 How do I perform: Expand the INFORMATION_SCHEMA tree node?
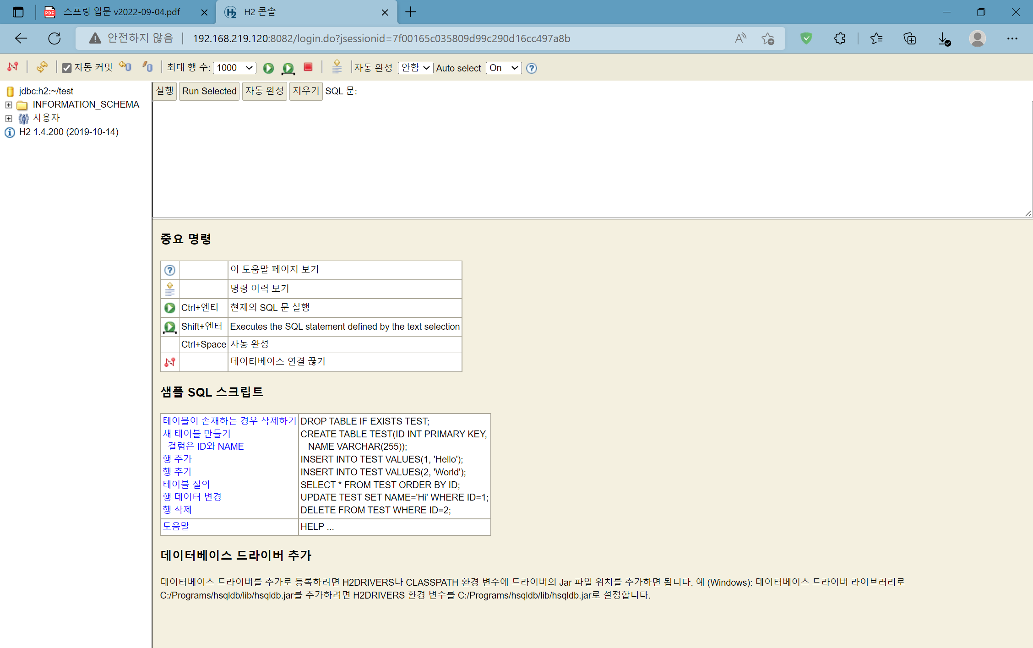pyautogui.click(x=8, y=105)
